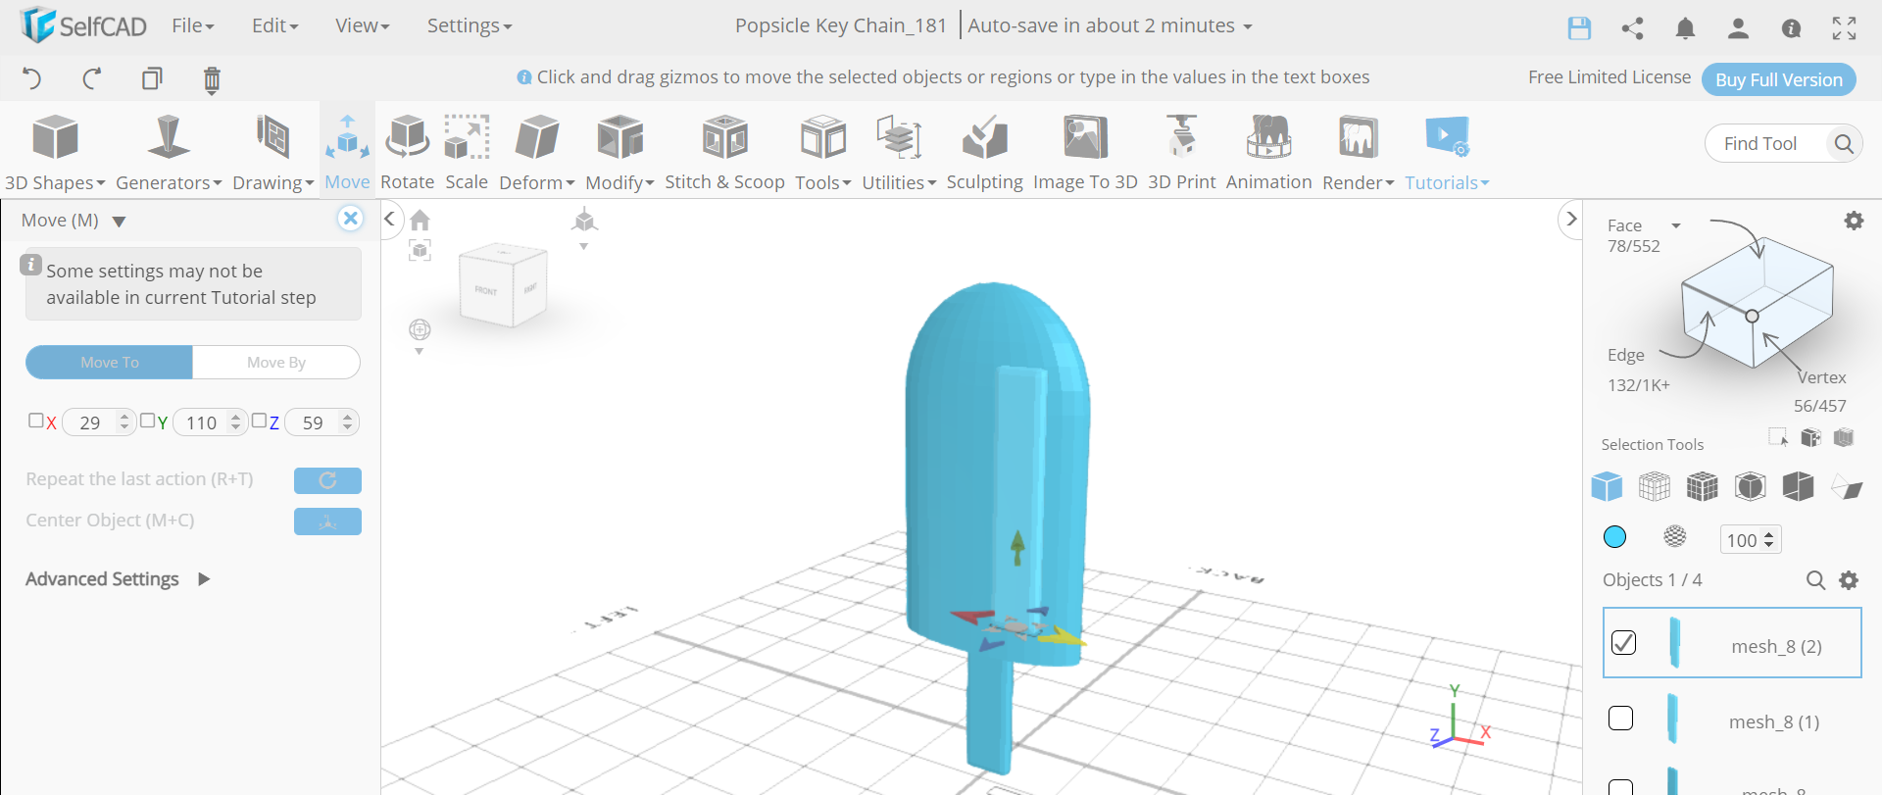
Task: Open Generators dropdown
Action: tap(169, 152)
